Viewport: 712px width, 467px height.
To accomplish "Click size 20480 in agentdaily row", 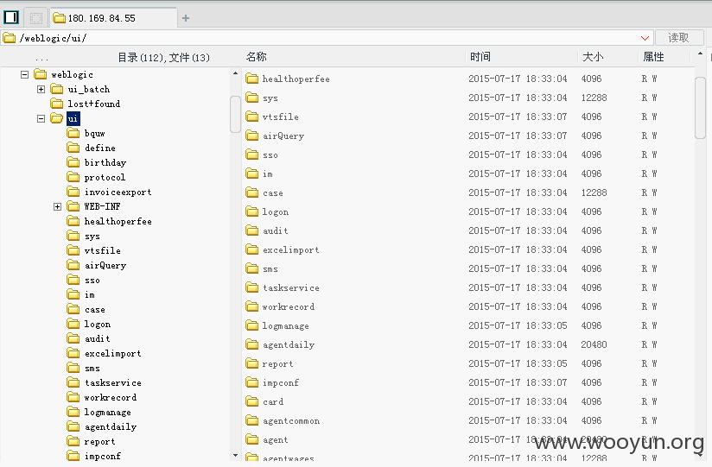I will 594,344.
